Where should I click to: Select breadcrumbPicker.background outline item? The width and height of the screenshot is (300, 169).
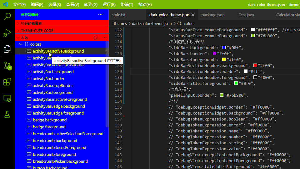pos(60,161)
